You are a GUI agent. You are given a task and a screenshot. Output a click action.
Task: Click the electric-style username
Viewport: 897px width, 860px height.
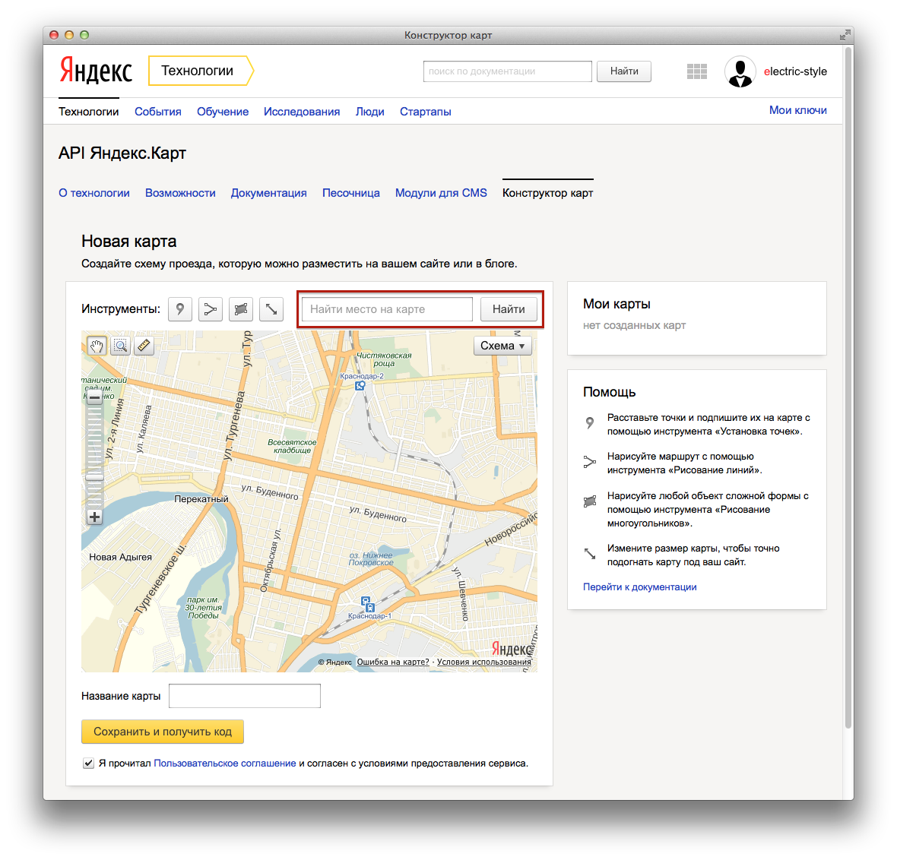click(x=795, y=71)
